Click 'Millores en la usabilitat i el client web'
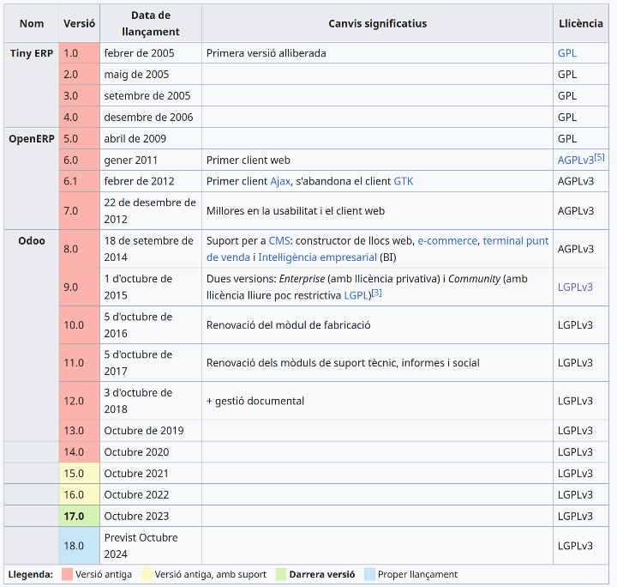Screen dimensions: 617x587 [296, 211]
